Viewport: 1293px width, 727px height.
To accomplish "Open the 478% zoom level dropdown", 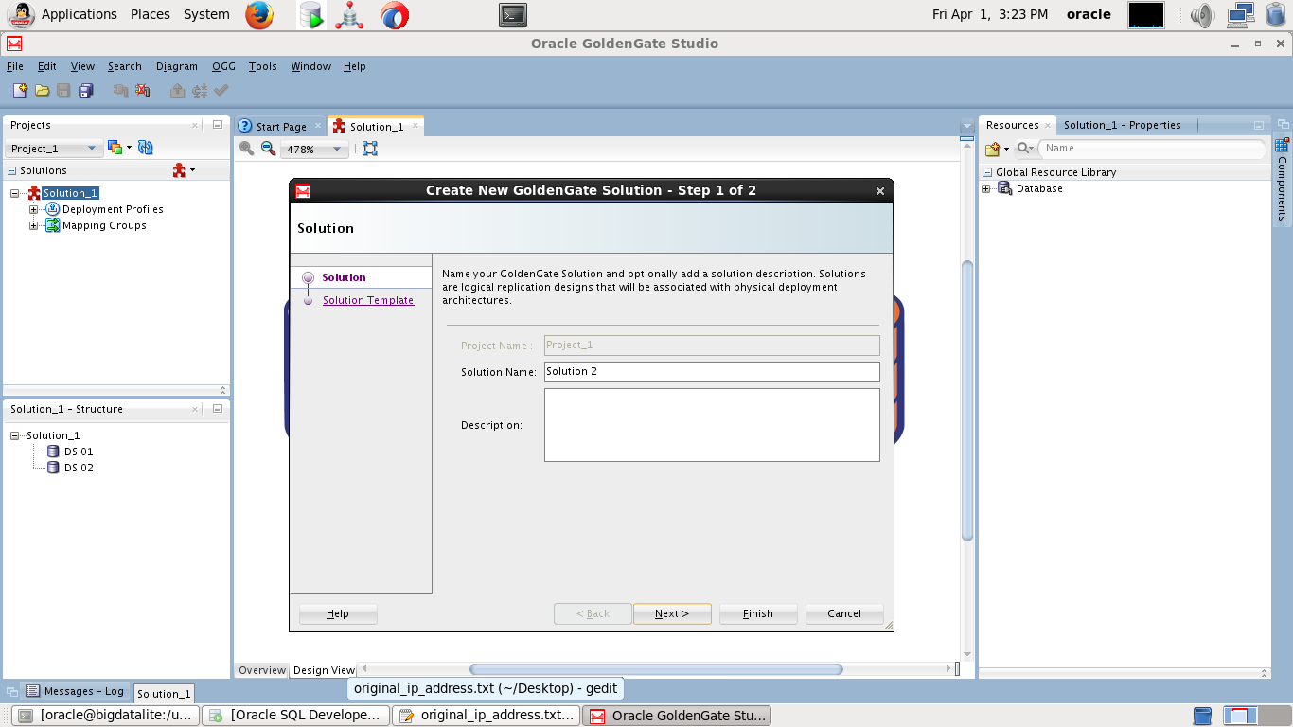I will pyautogui.click(x=315, y=150).
